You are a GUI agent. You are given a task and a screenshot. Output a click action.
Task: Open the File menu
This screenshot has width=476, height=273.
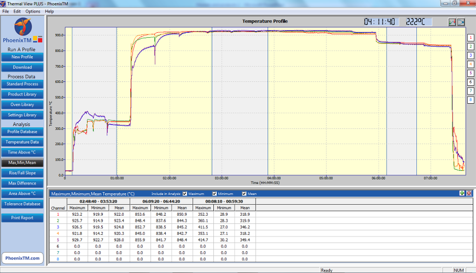pyautogui.click(x=5, y=11)
